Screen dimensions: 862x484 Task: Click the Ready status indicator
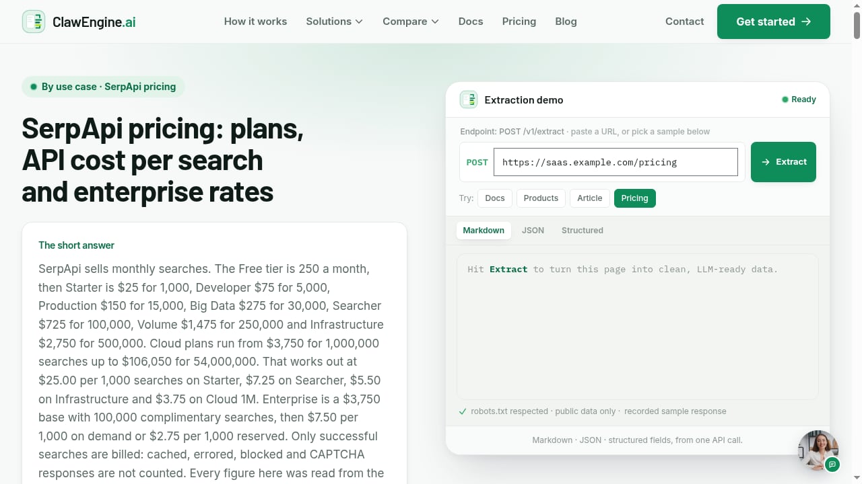point(799,99)
